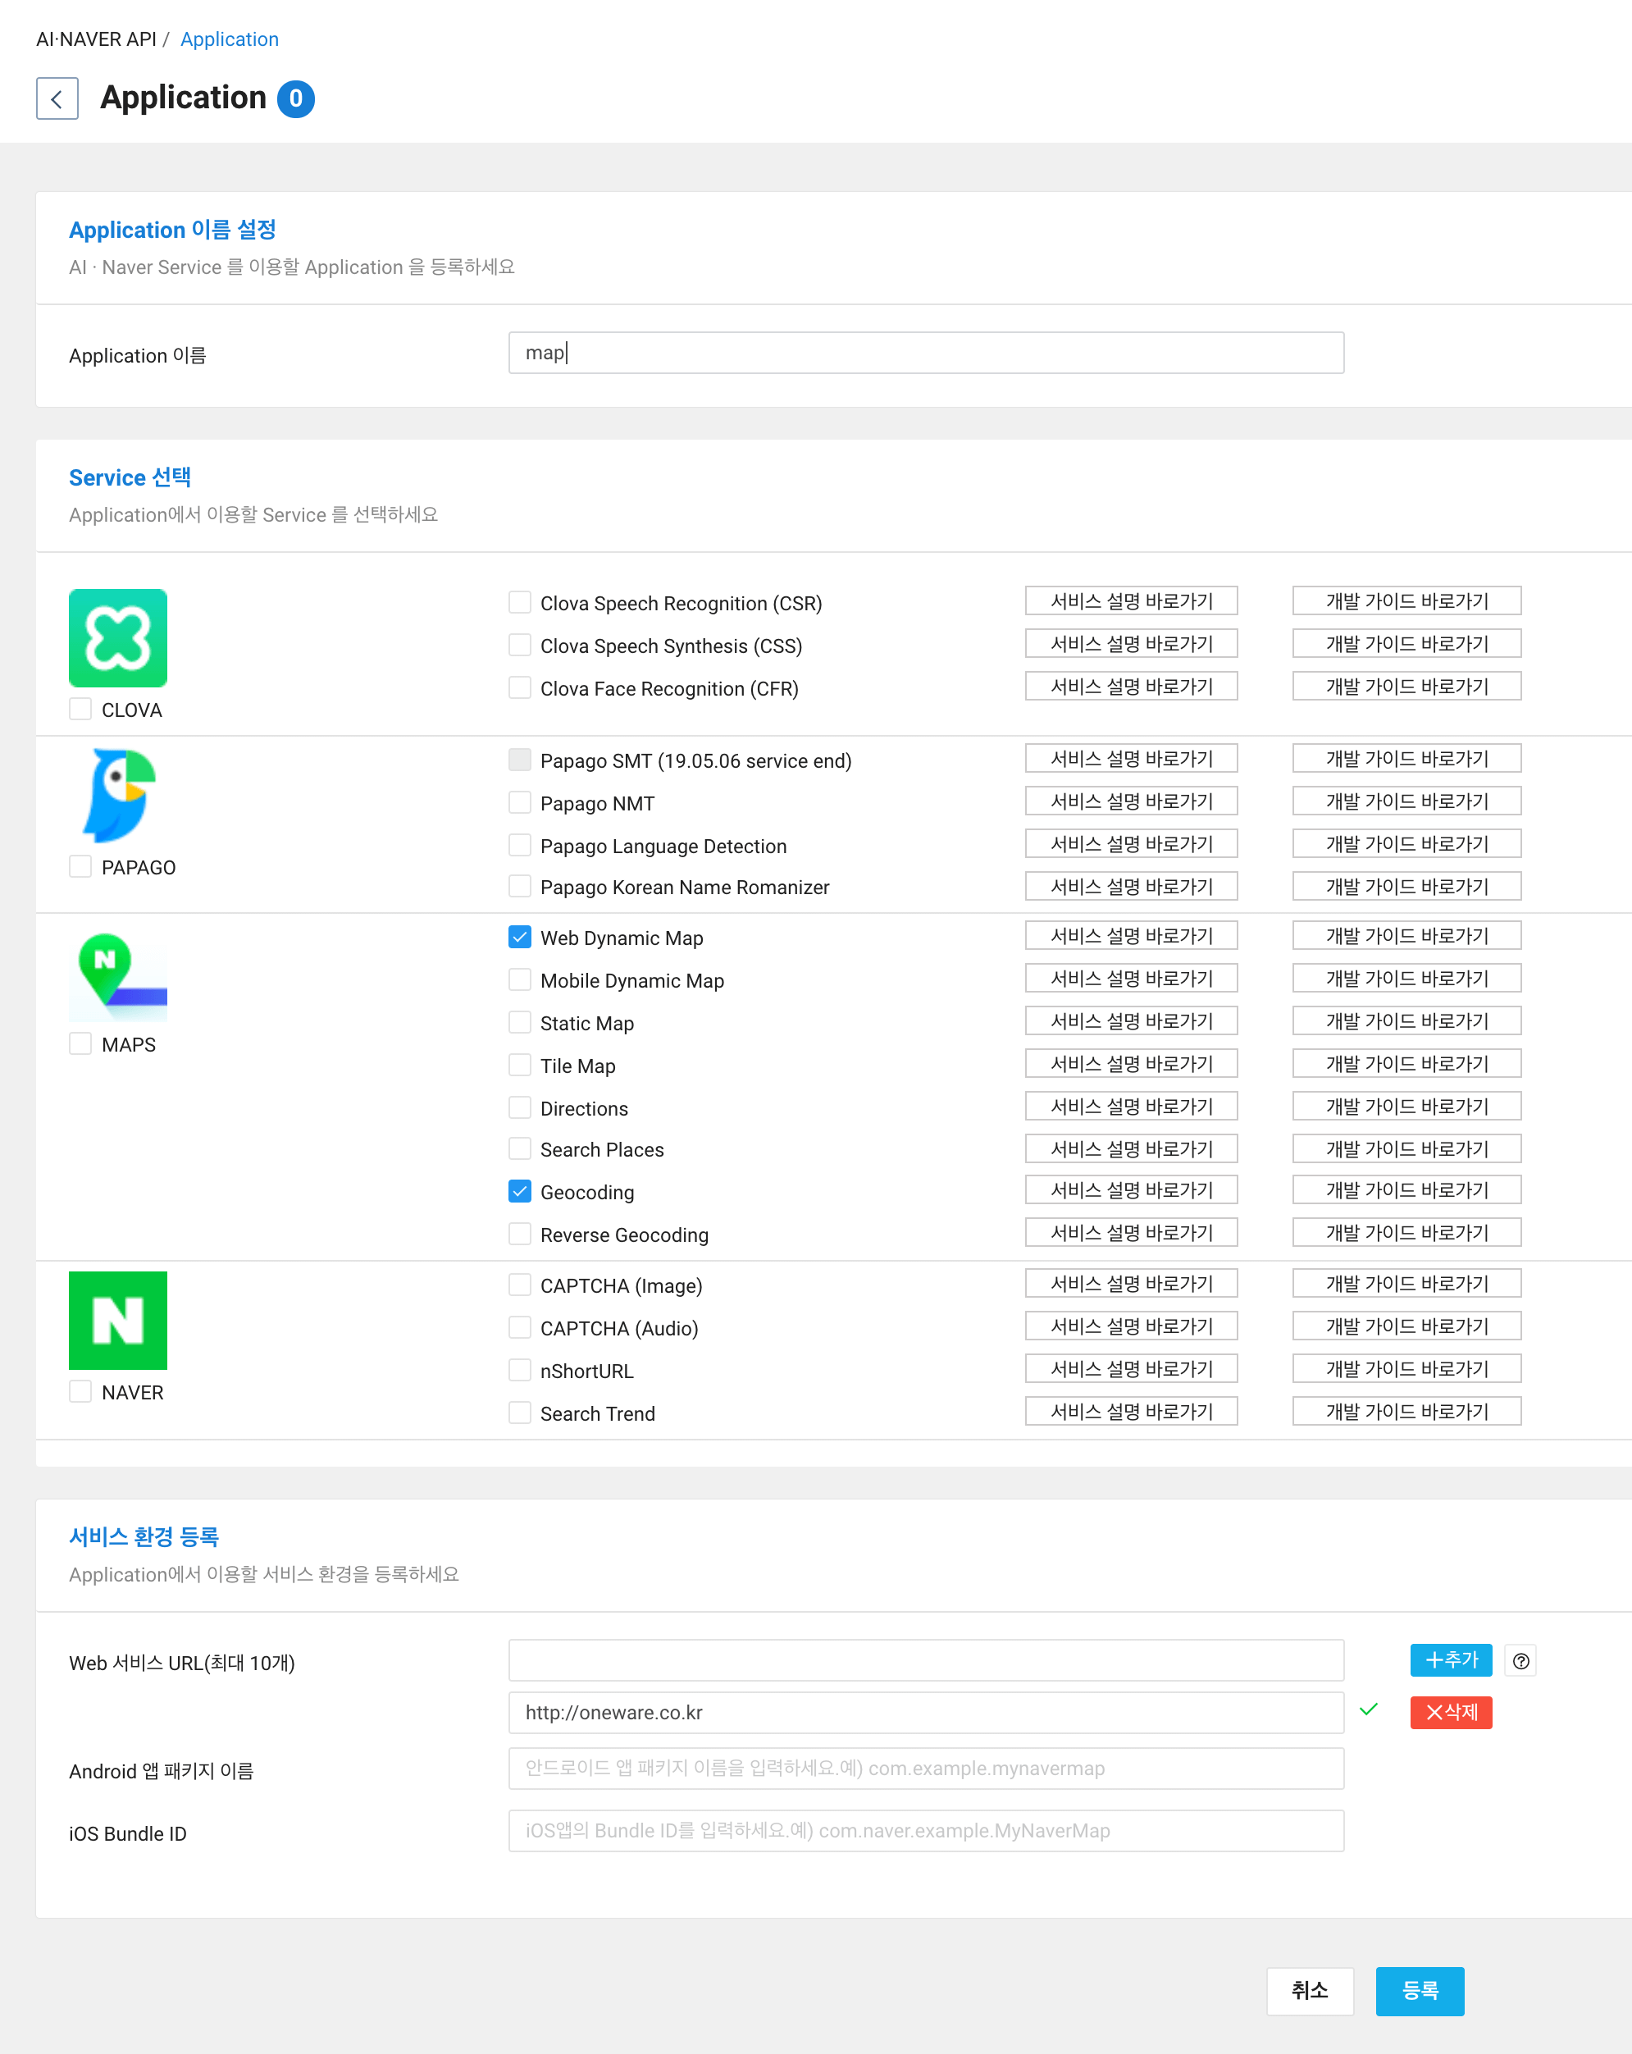Click the red ×삭제 delete button
Screen dimensions: 1632x2054
pos(1451,1712)
